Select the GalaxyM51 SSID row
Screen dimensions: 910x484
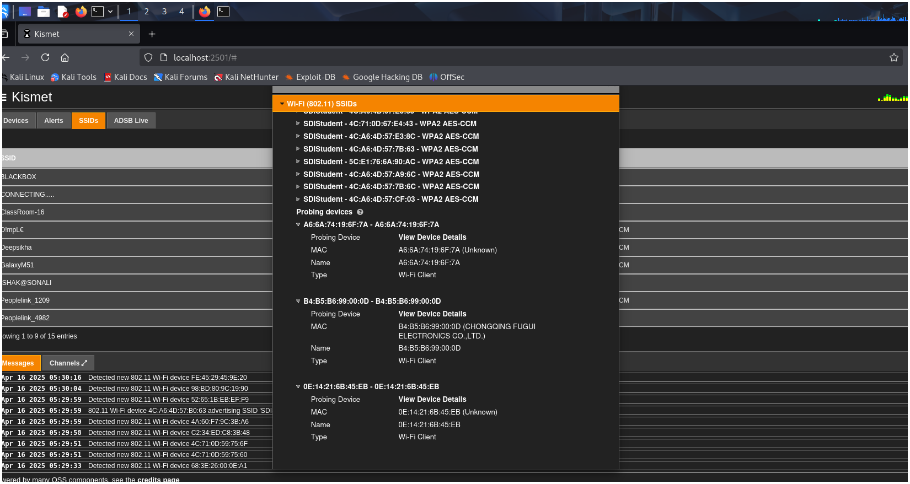137,265
